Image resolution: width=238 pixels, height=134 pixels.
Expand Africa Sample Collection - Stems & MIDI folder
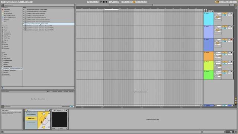(24, 10)
